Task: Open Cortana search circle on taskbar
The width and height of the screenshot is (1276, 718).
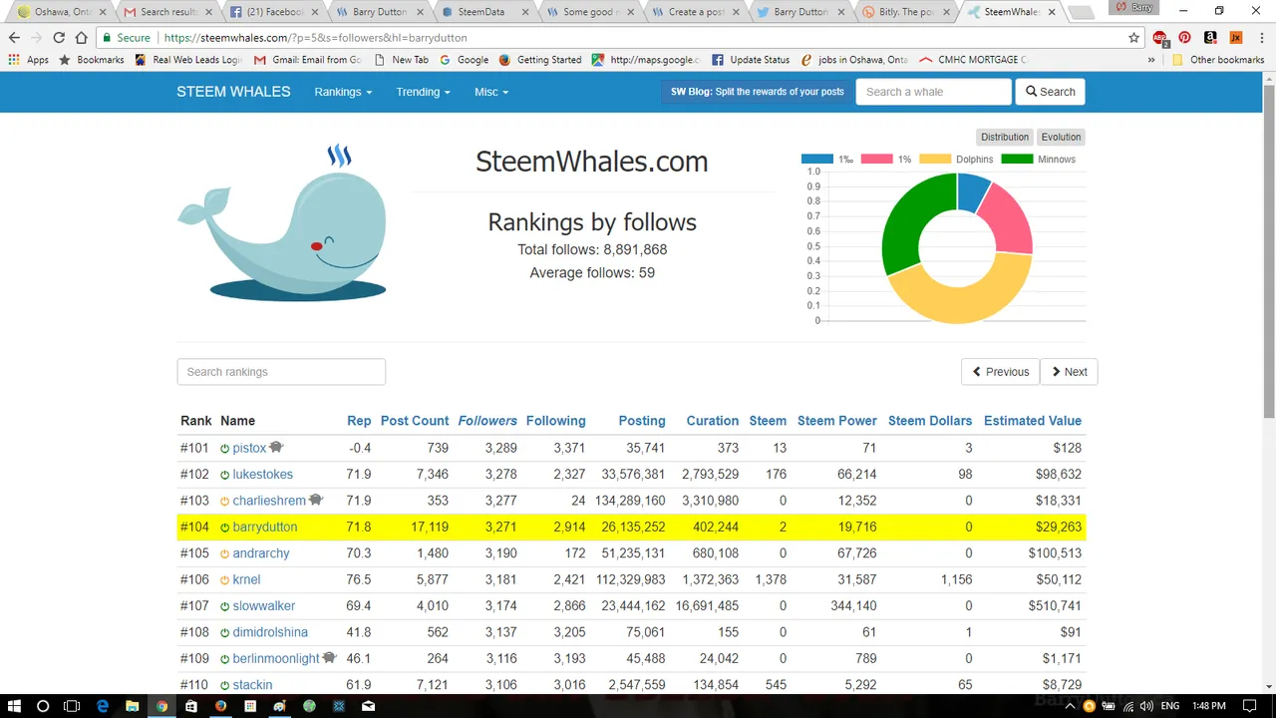Action: [x=43, y=706]
